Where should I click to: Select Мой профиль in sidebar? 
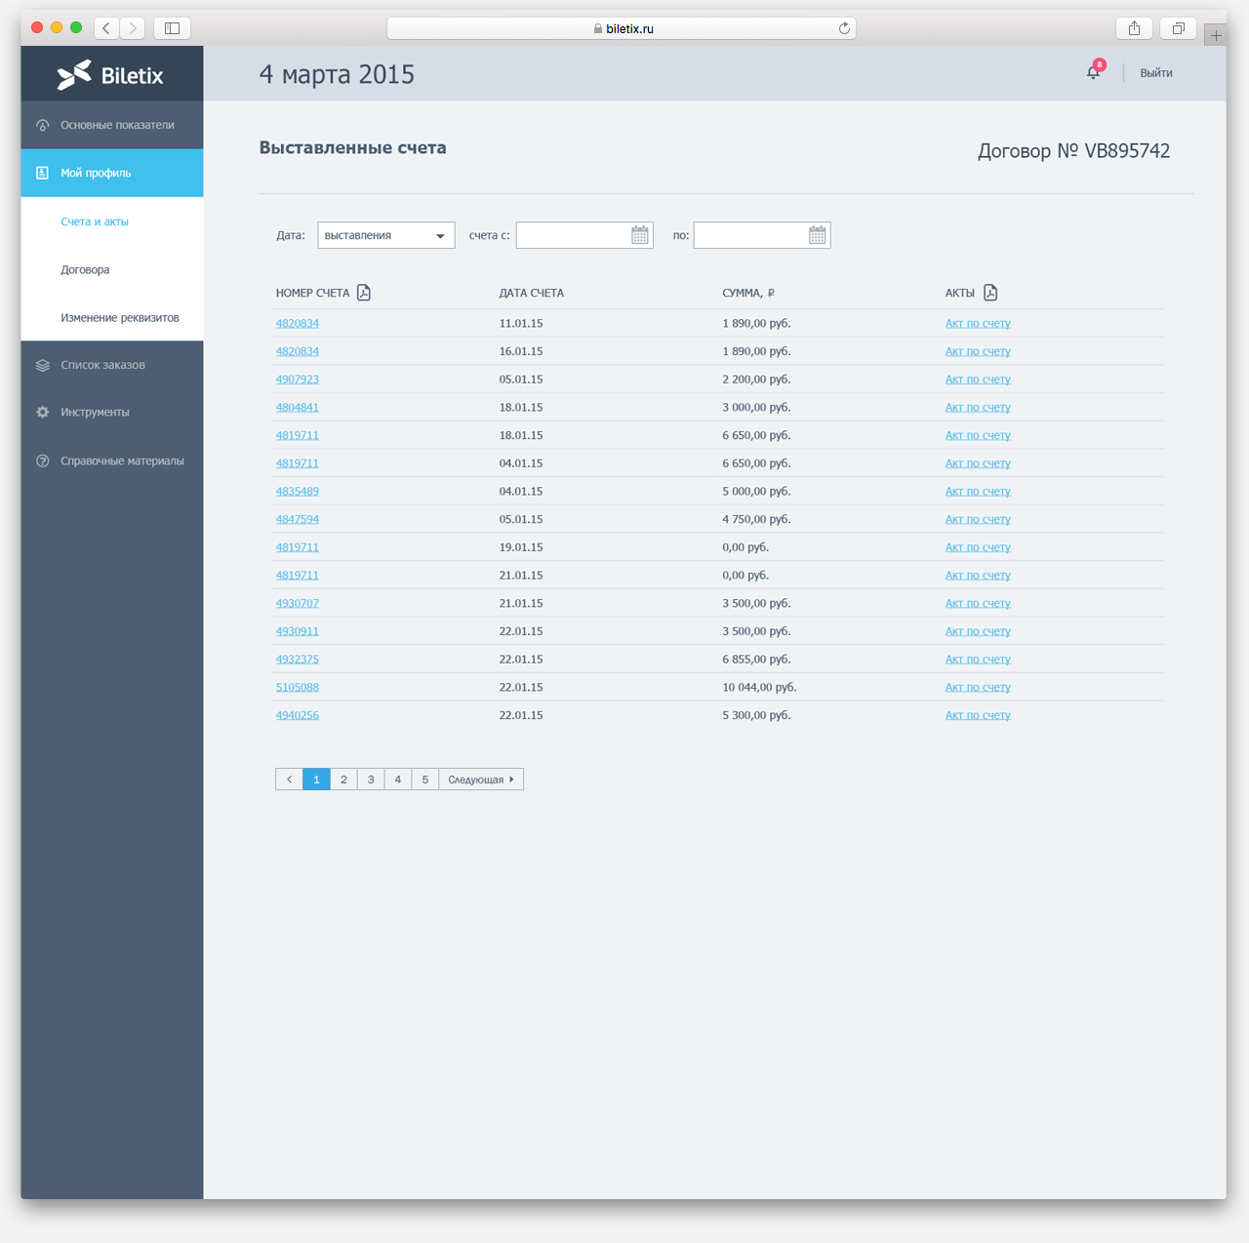pyautogui.click(x=112, y=173)
